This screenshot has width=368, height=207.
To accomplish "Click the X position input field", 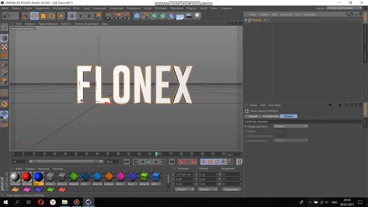I will point(185,174).
